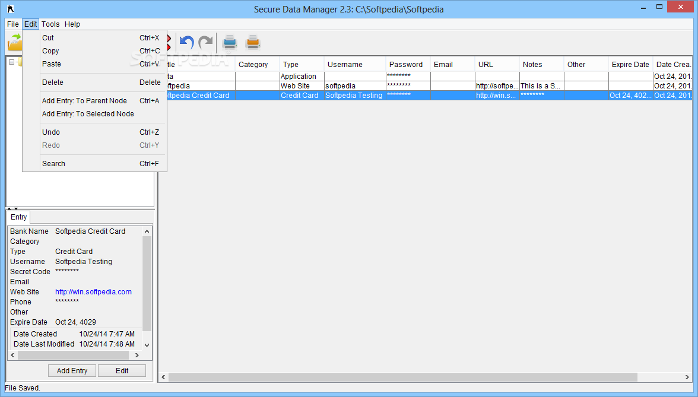Sort by the Type column header
The height and width of the screenshot is (397, 698).
(x=302, y=65)
